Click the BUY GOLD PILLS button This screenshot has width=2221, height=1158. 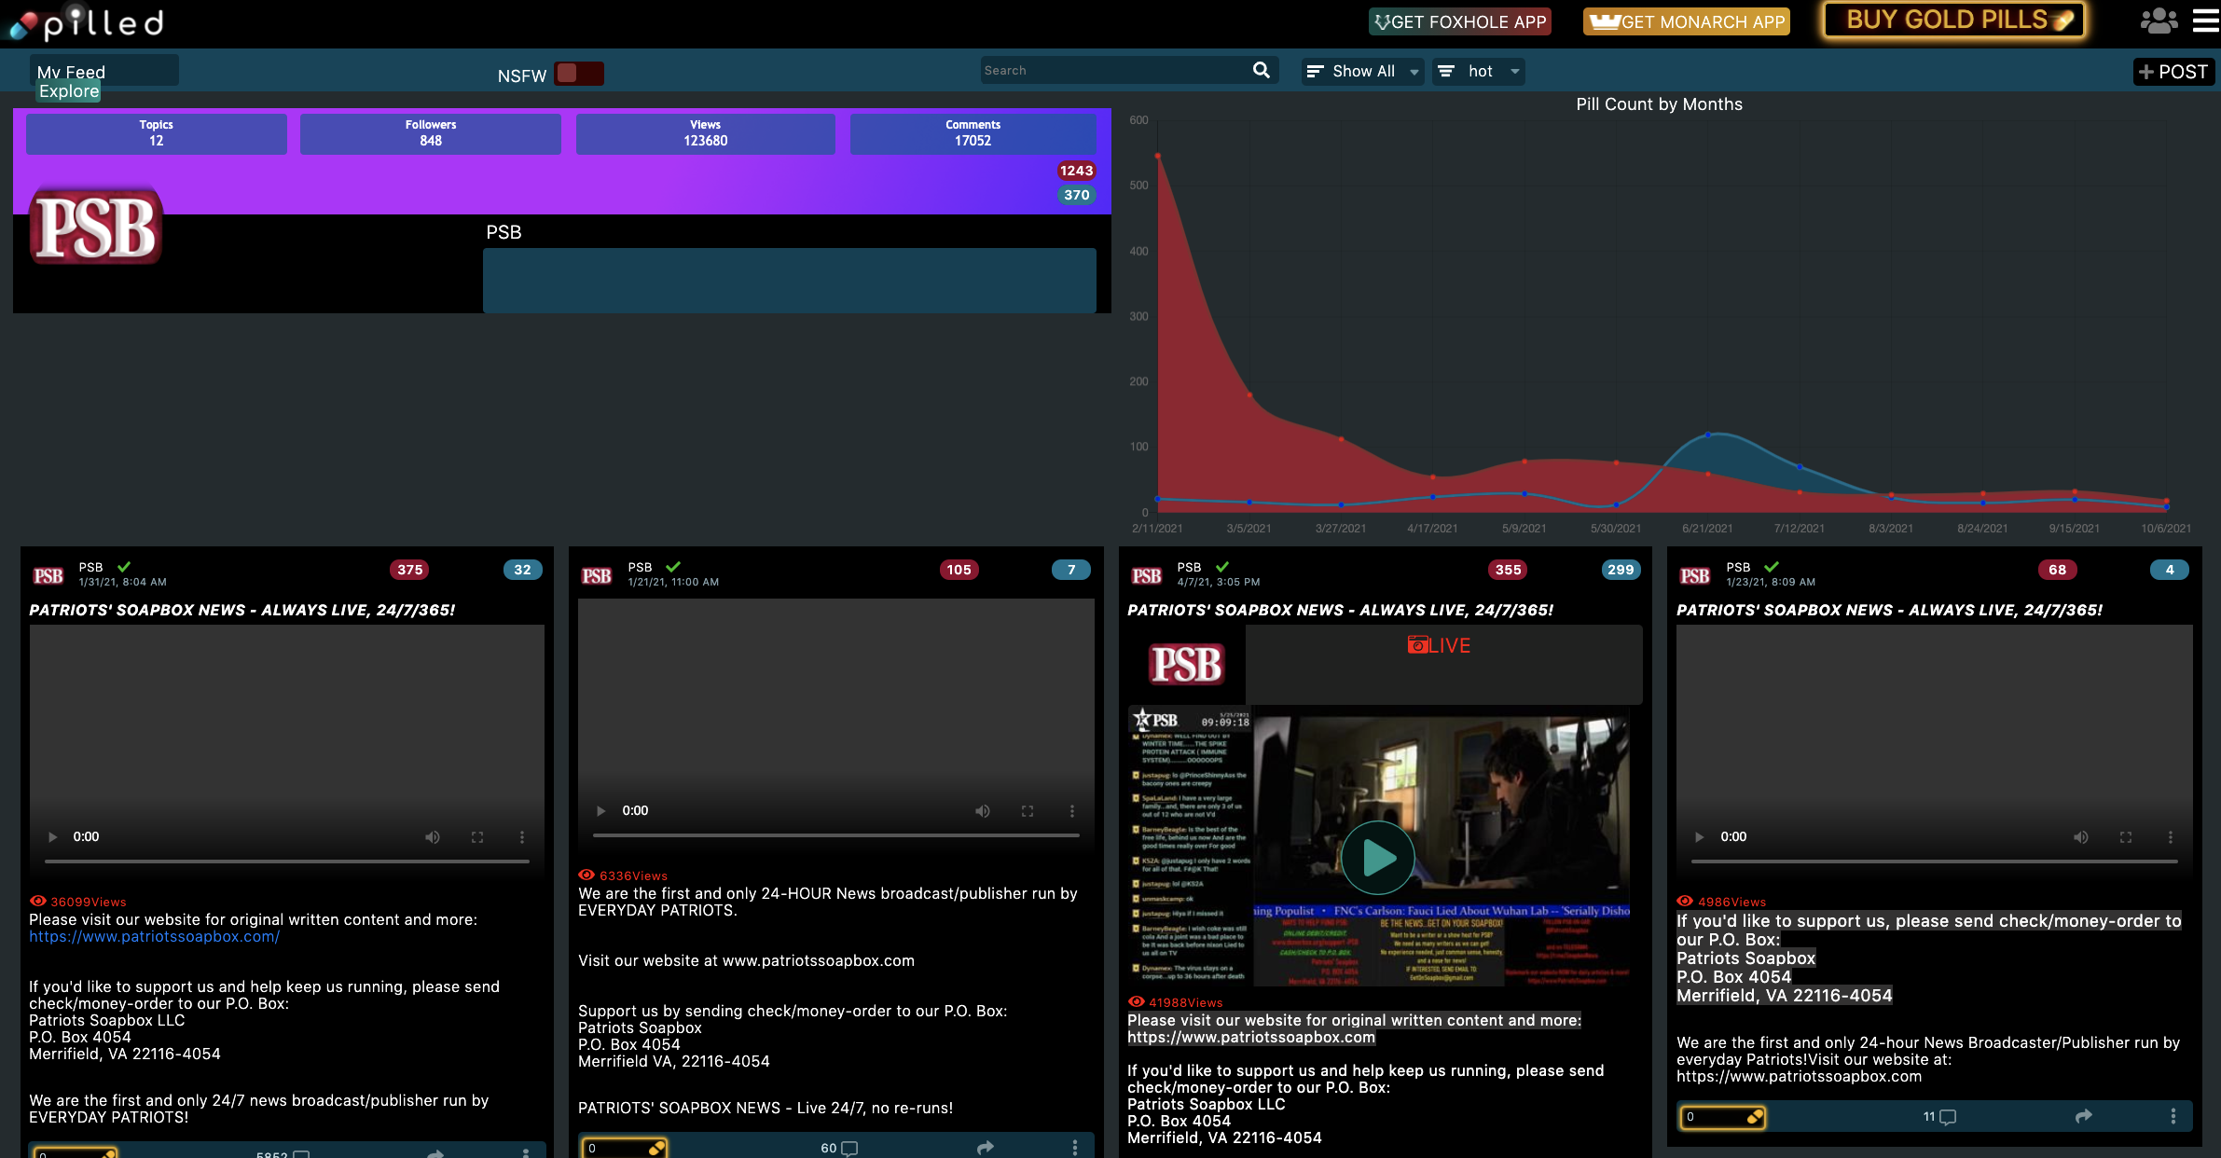tap(1954, 20)
